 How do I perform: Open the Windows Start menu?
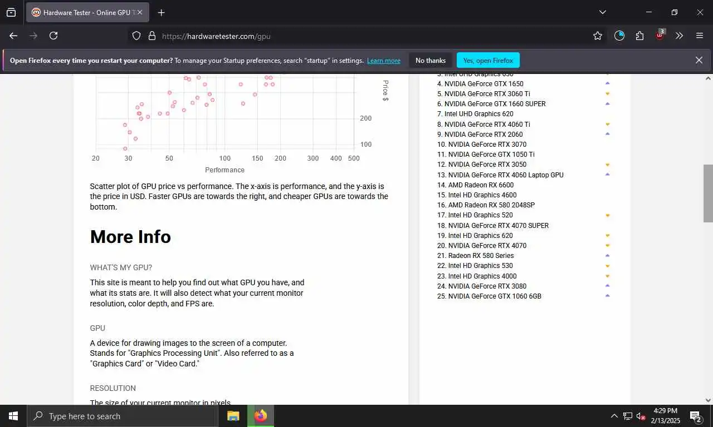pyautogui.click(x=13, y=416)
